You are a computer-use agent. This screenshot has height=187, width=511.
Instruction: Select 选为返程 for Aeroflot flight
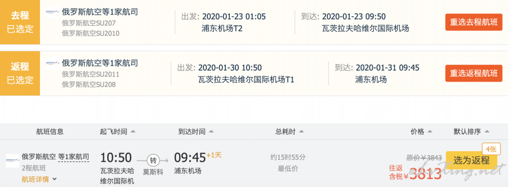(x=472, y=160)
